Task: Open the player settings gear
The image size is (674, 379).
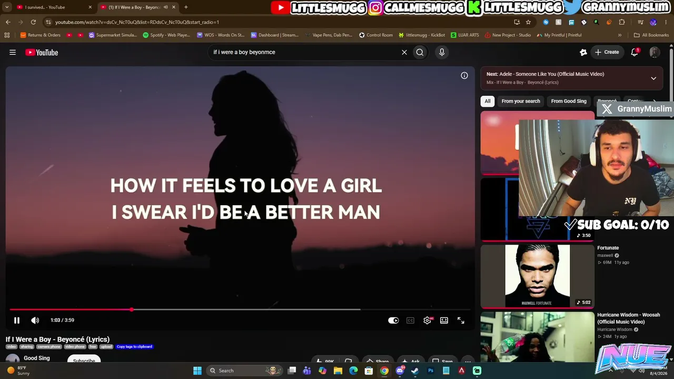Action: pyautogui.click(x=427, y=320)
